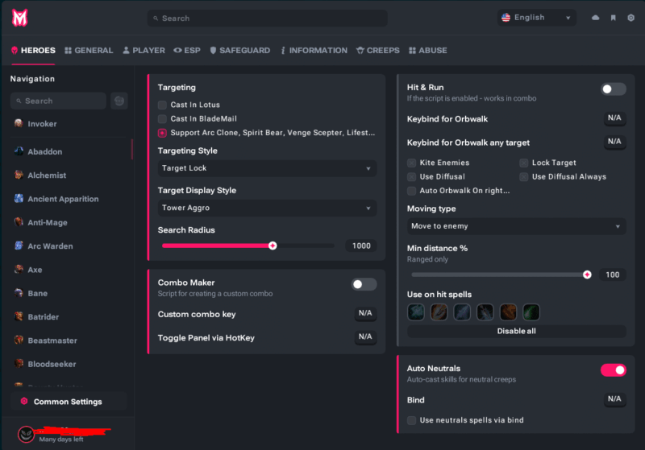Toggle the second on-hit spell icon
This screenshot has height=450, width=645.
tap(439, 312)
